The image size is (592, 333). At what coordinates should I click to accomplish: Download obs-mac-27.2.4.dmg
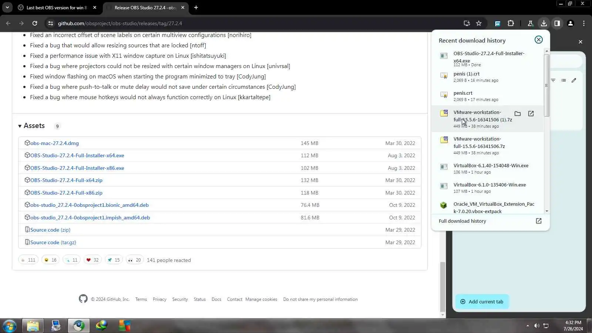(x=54, y=143)
